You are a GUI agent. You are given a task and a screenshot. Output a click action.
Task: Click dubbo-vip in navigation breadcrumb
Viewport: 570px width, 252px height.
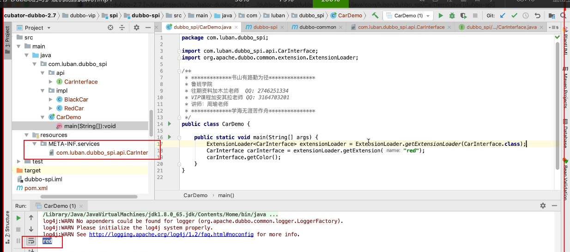[83, 15]
